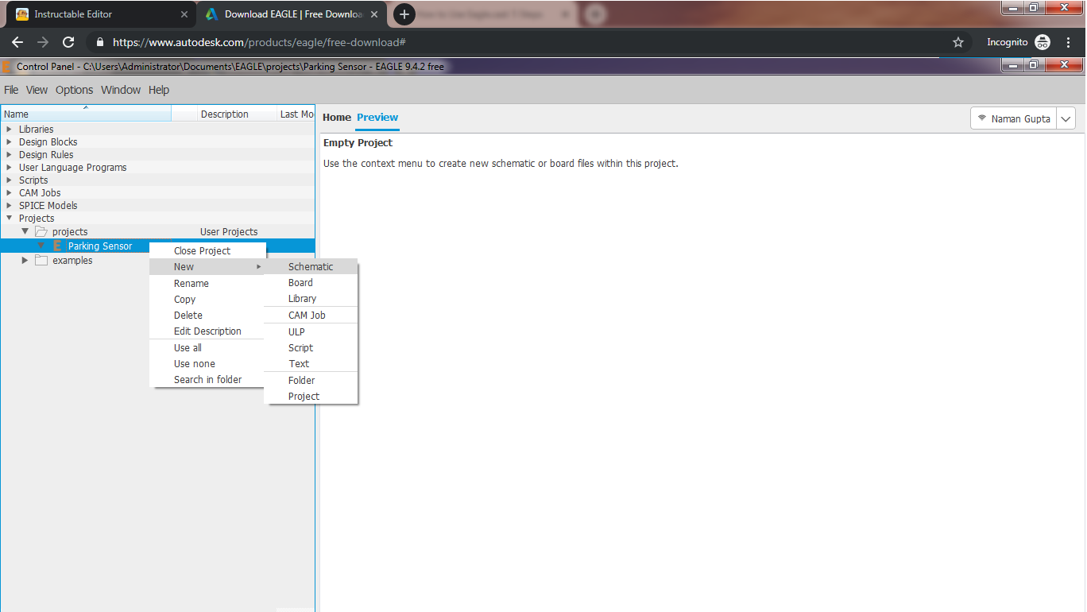Click the Last Modified column header
The image size is (1087, 612).
click(x=296, y=114)
